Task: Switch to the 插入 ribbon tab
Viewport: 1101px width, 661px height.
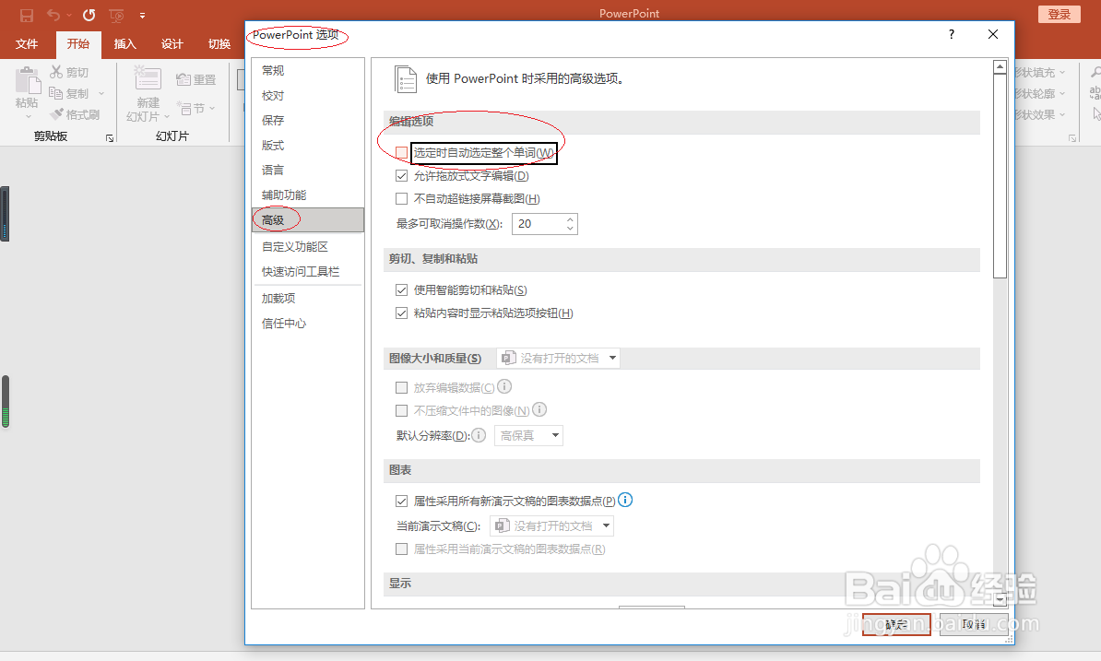Action: click(x=125, y=43)
